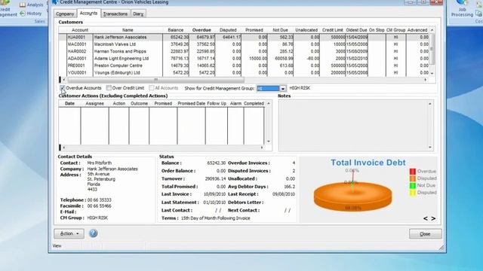Select the Adams Light Engineering Ltd row
The width and height of the screenshot is (483, 271).
(243, 59)
